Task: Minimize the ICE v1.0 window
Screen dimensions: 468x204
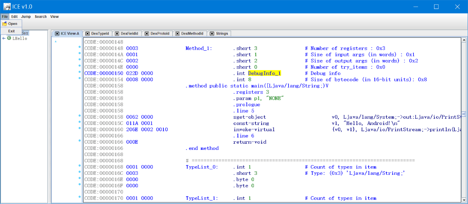Action: point(415,7)
